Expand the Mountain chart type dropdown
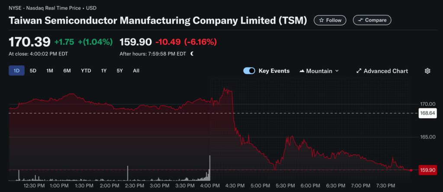443x192 pixels. pos(337,71)
